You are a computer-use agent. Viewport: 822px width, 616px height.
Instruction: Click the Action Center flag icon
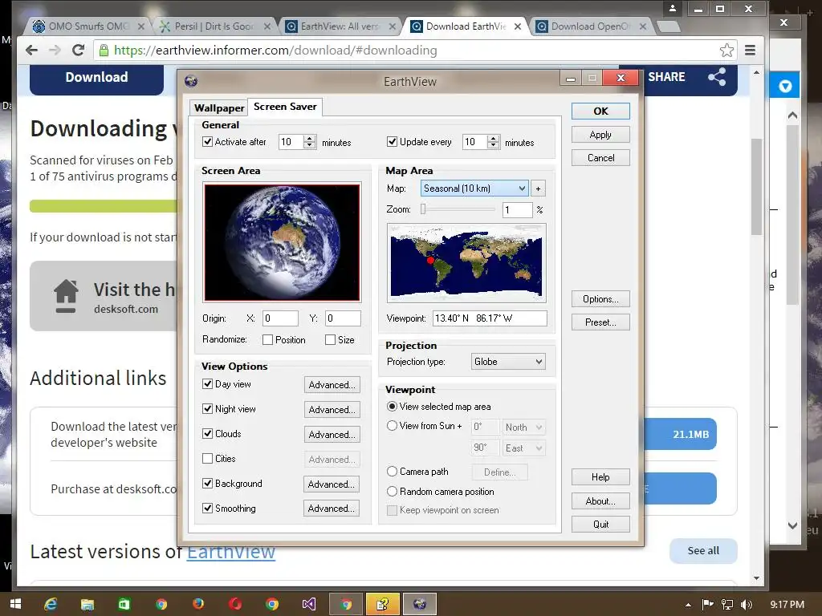pyautogui.click(x=708, y=605)
